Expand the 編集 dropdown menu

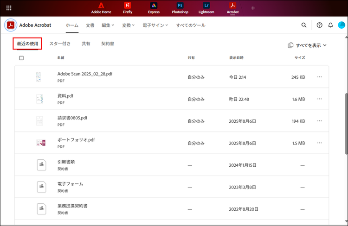point(108,25)
